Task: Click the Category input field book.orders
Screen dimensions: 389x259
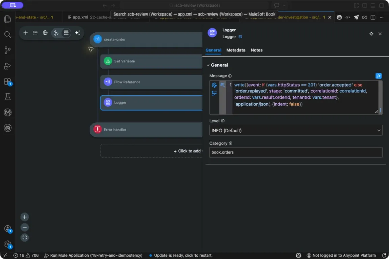Action: pyautogui.click(x=295, y=152)
